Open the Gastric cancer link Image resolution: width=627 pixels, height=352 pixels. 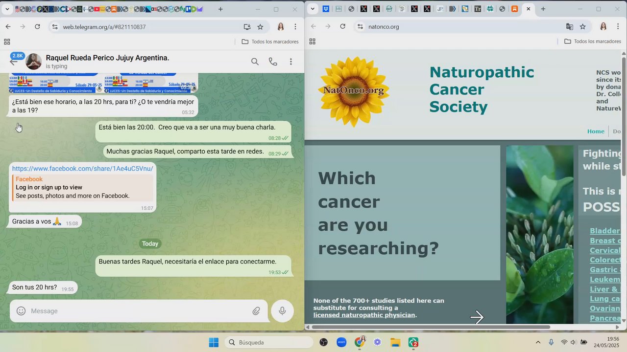(605, 269)
